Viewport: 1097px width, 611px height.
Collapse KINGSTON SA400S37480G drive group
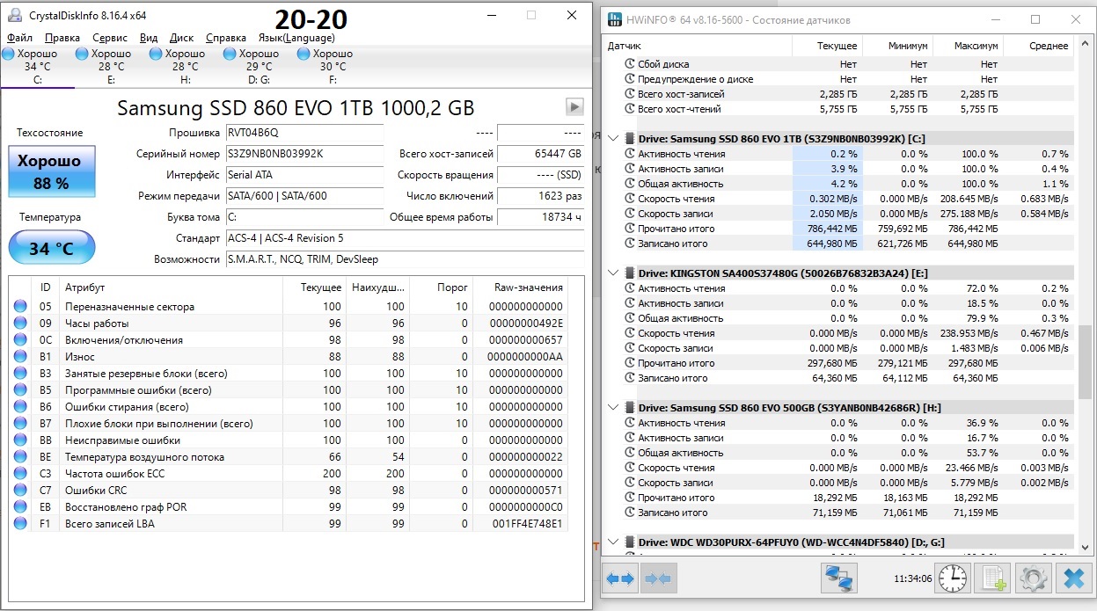tap(613, 273)
